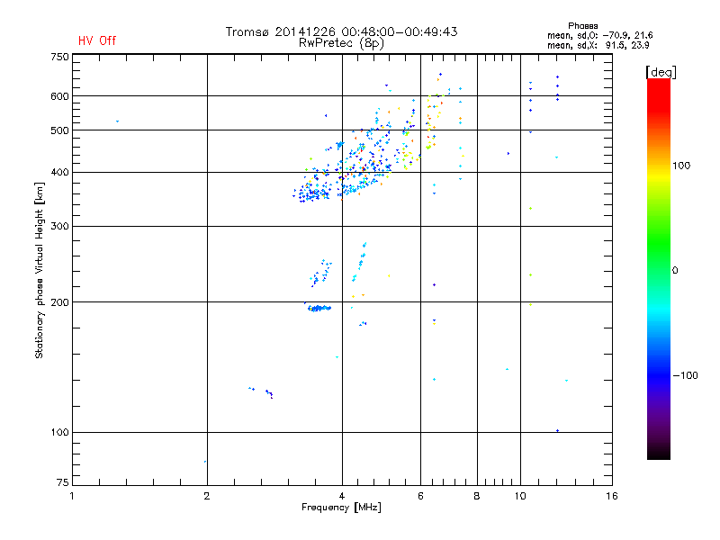This screenshot has height=540, width=720.
Task: Click the x-axis tick label '4'
Action: pos(342,496)
